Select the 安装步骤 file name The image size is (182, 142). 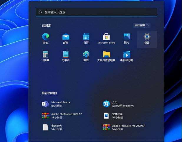pos(117,114)
